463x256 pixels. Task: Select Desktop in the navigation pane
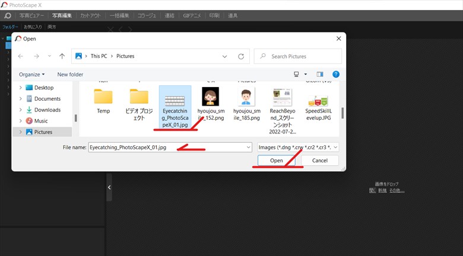(44, 88)
